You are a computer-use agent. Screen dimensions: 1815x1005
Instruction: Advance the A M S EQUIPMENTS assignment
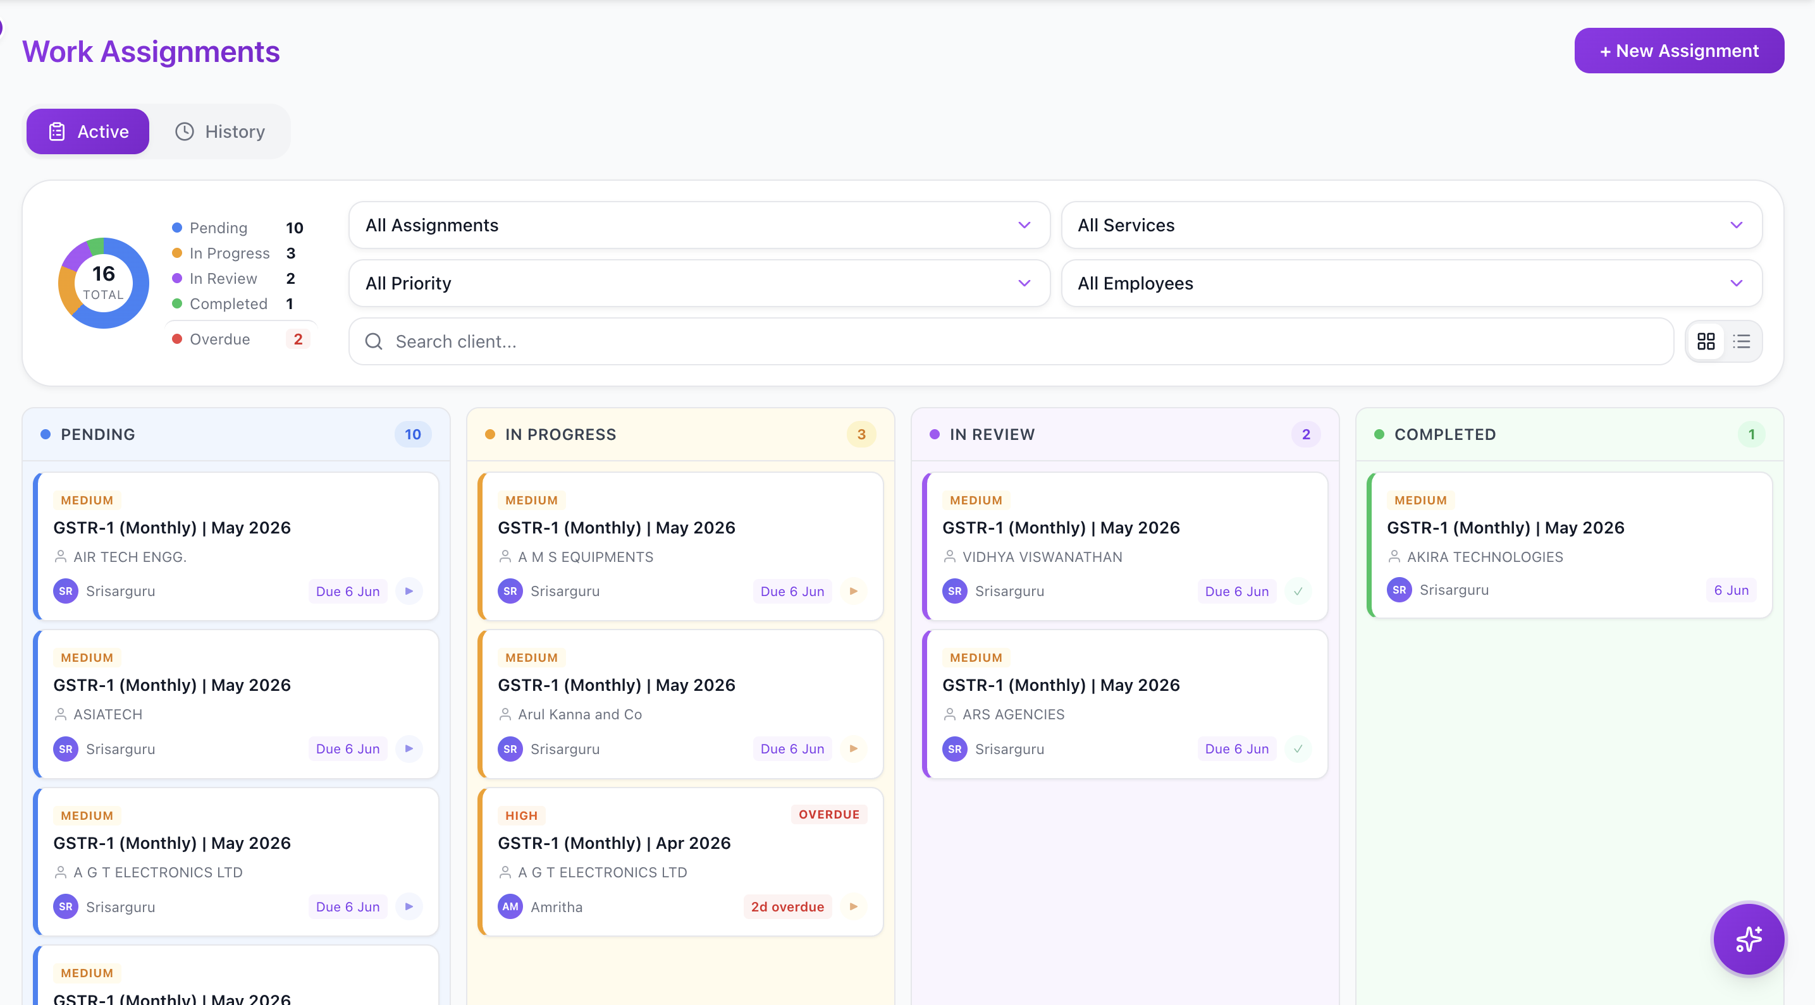[x=853, y=591]
